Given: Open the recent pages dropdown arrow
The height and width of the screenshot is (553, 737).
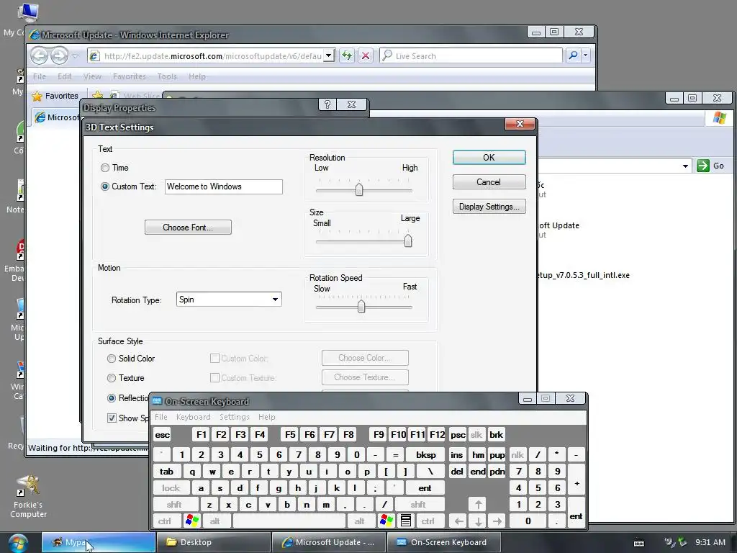Looking at the screenshot, I should (75, 56).
